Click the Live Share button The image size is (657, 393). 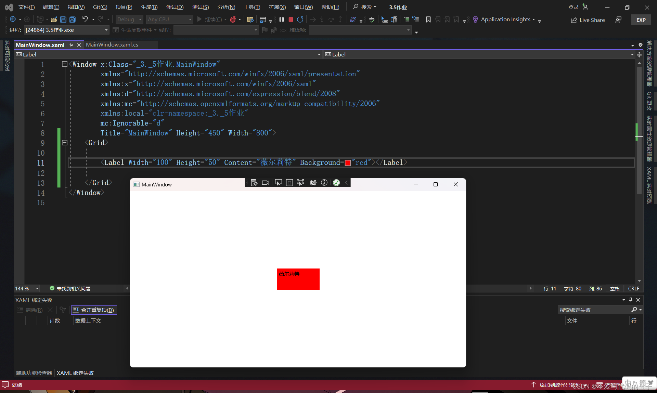[x=588, y=20]
